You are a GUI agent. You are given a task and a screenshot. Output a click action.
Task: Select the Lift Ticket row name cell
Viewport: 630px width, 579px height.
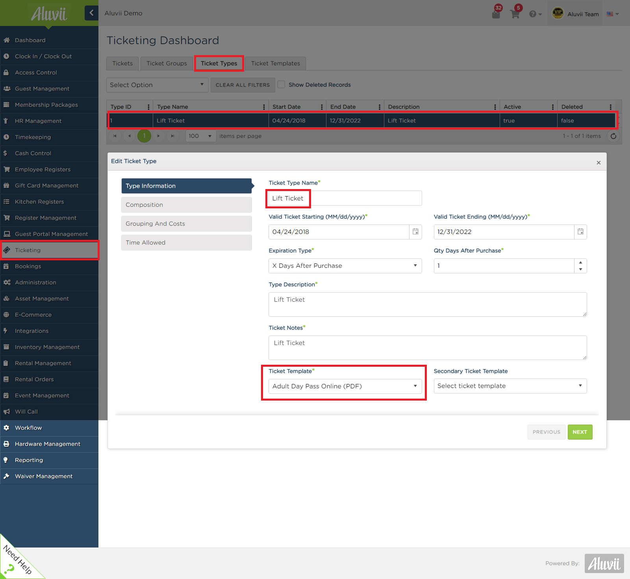coord(211,121)
